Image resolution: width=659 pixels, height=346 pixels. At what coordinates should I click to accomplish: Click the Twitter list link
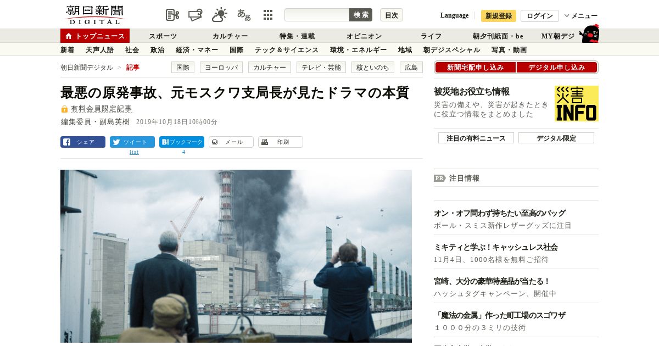click(134, 152)
